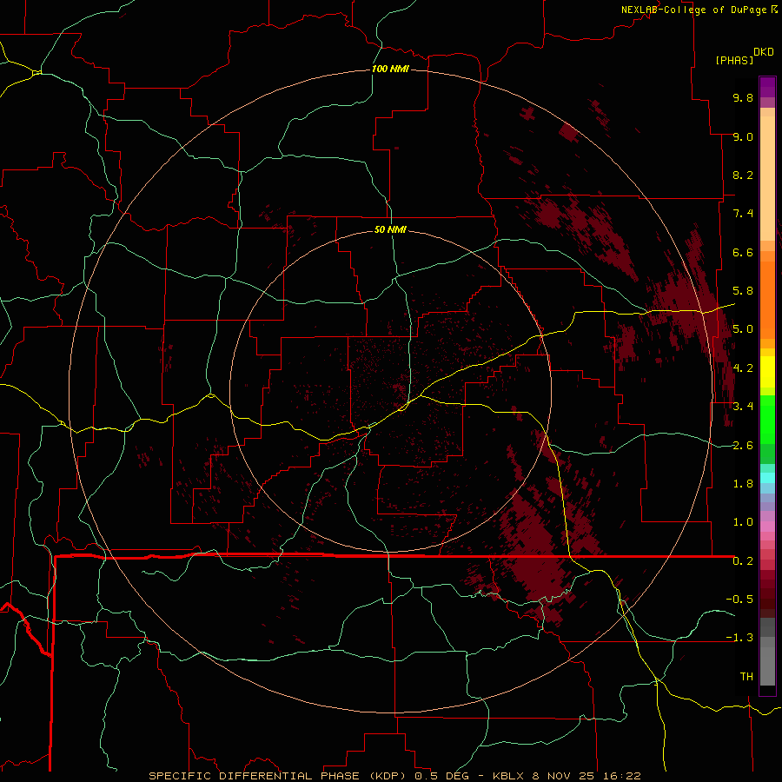Click the 6.6 value on color scale
This screenshot has width=782, height=782.
tap(743, 252)
